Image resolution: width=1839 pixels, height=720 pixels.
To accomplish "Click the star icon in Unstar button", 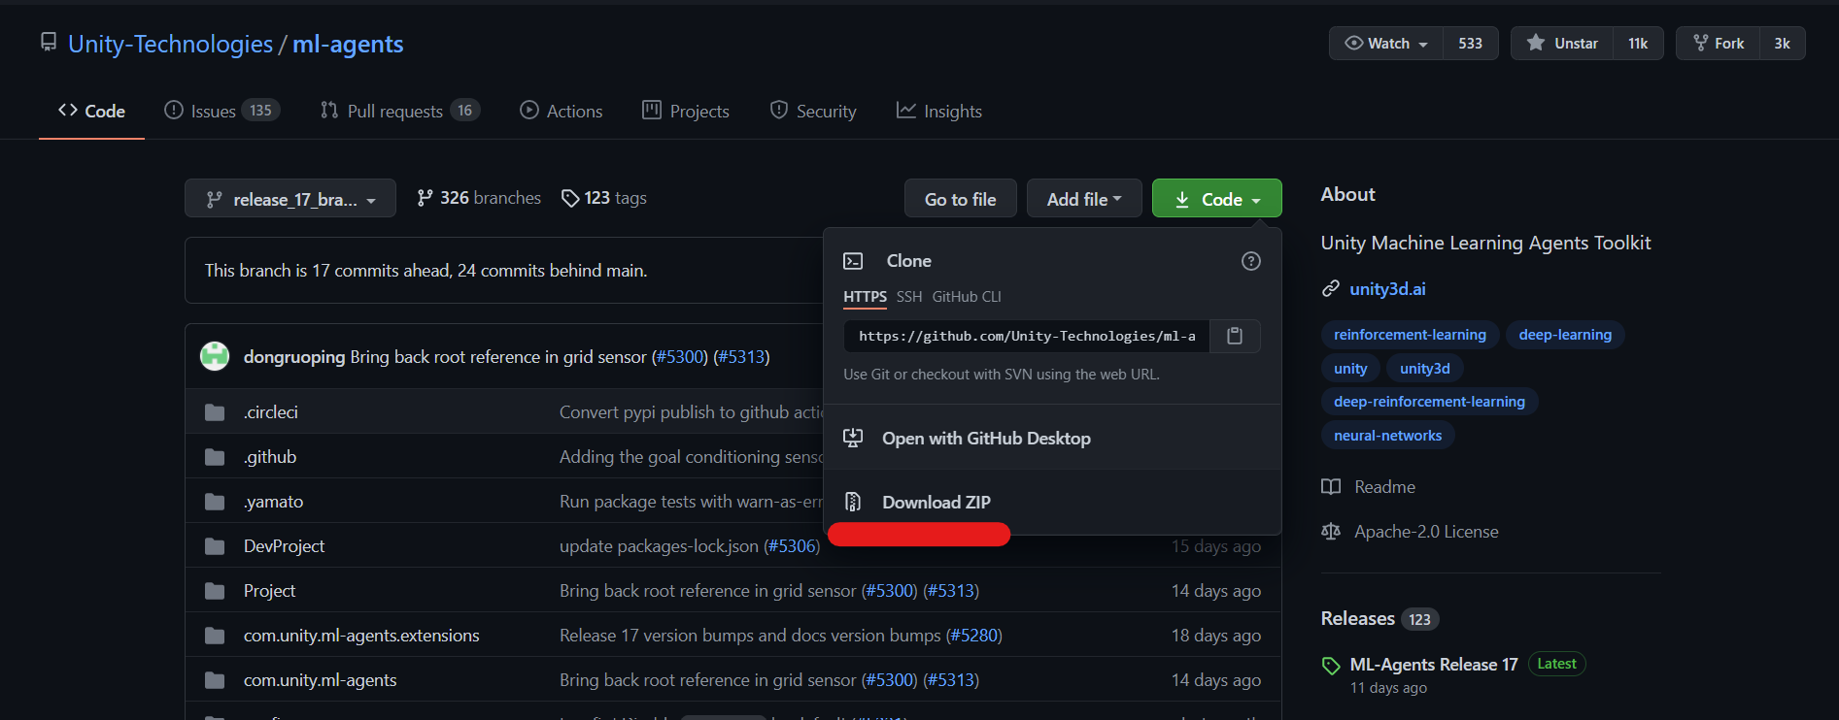I will pos(1536,43).
